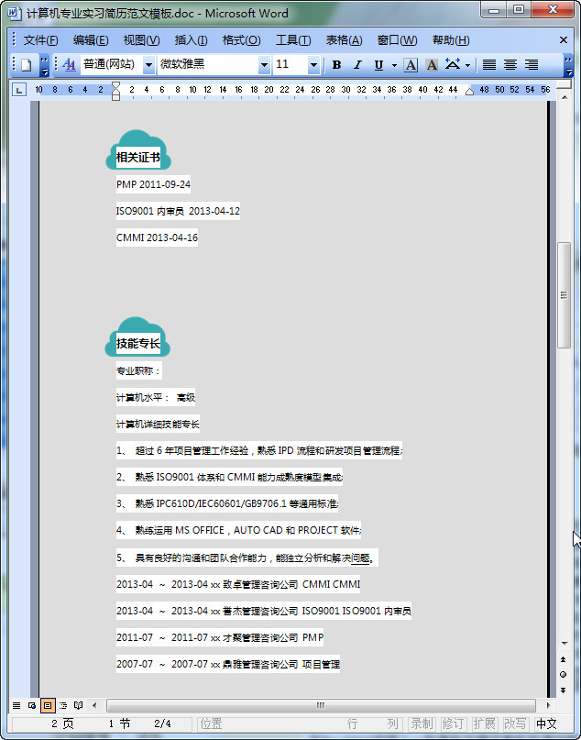This screenshot has width=581, height=740.
Task: Jump to next page with double-down arrow
Action: pyautogui.click(x=563, y=690)
